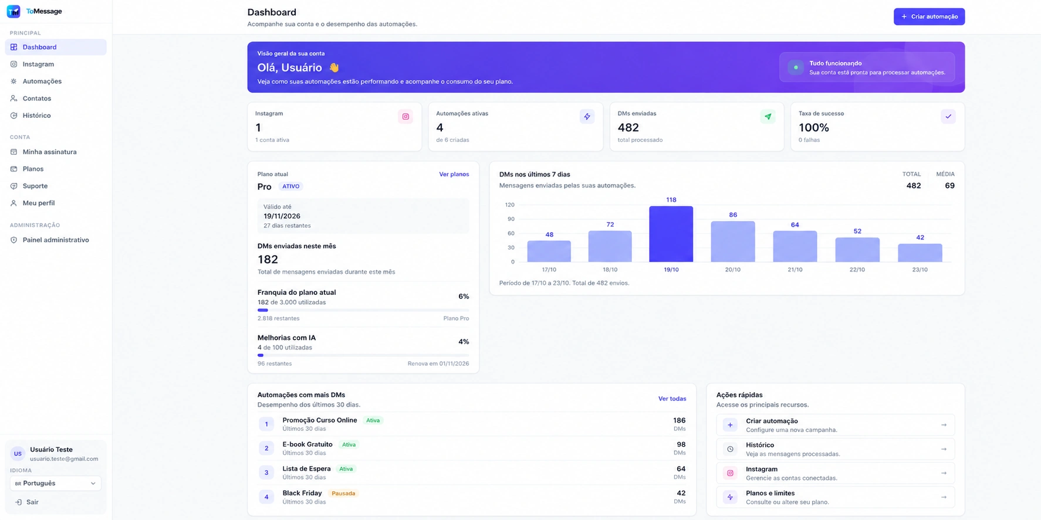Open Automações in the sidebar

56,81
